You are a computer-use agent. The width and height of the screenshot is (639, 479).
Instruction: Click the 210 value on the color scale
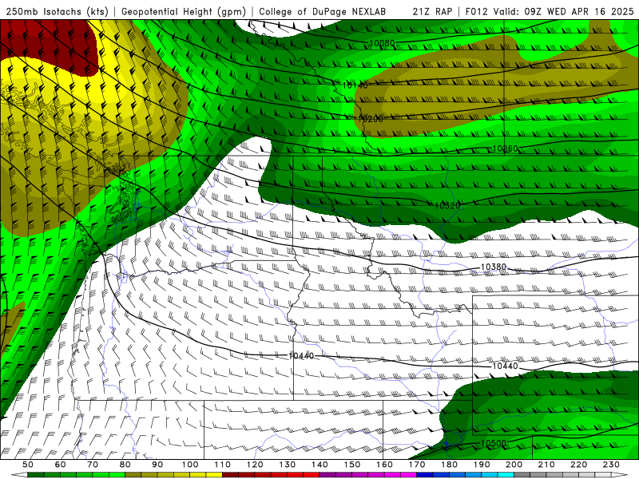point(547,465)
